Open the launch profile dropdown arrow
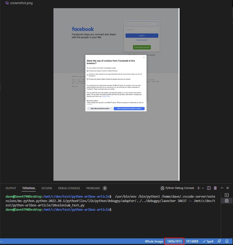This screenshot has width=233, height=245. [x=203, y=188]
